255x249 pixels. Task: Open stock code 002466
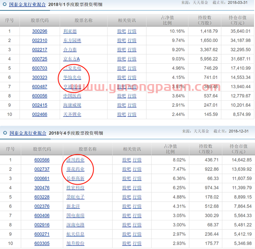click(40, 114)
